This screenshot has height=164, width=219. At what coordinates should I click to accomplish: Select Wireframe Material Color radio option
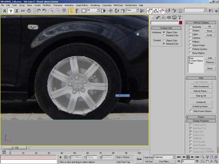coord(164,35)
